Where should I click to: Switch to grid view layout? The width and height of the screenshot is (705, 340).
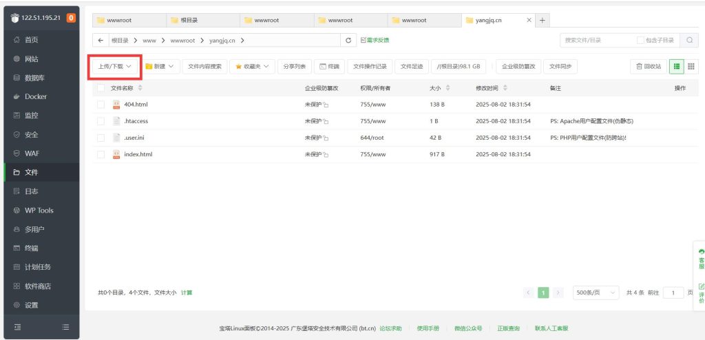[x=691, y=67]
